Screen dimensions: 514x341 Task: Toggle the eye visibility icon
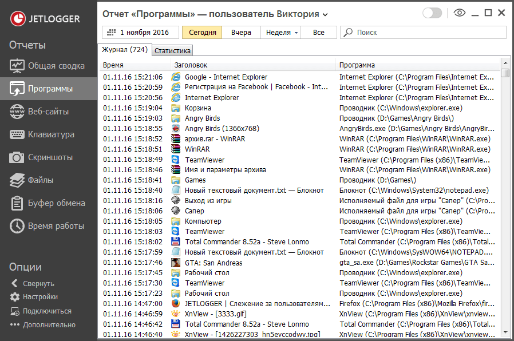click(460, 13)
